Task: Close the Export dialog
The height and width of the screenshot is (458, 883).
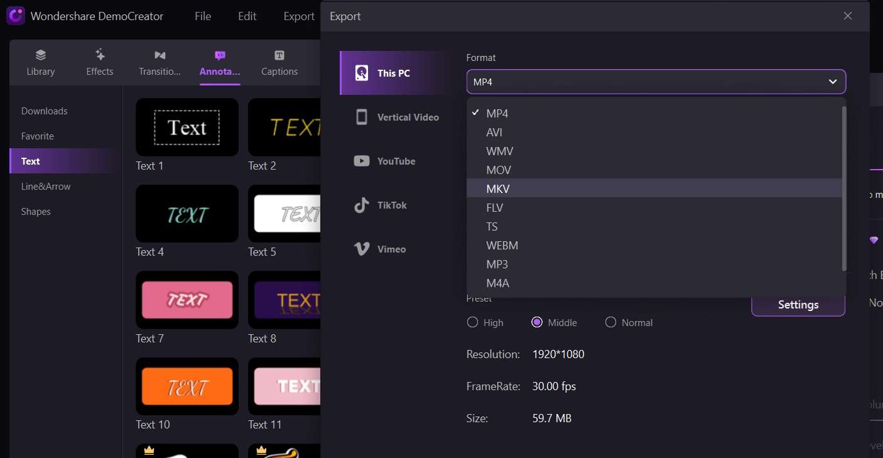Action: [848, 16]
